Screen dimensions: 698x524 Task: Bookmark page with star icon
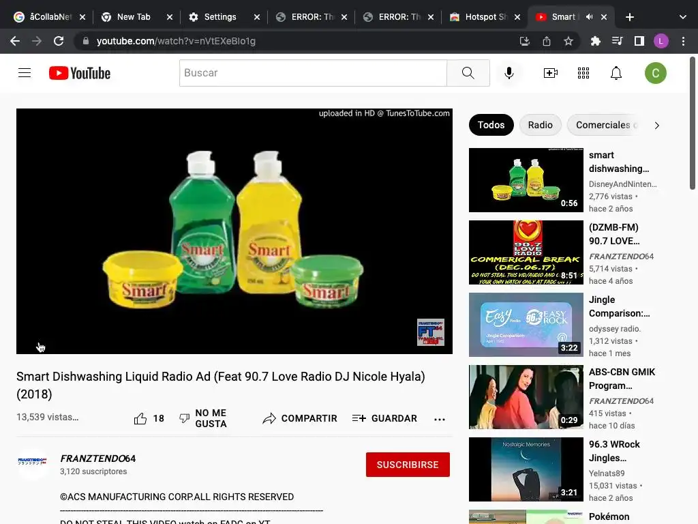click(x=568, y=41)
